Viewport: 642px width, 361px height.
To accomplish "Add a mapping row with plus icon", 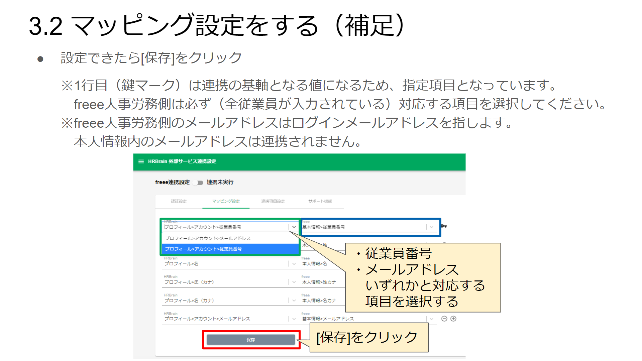I will click(453, 319).
